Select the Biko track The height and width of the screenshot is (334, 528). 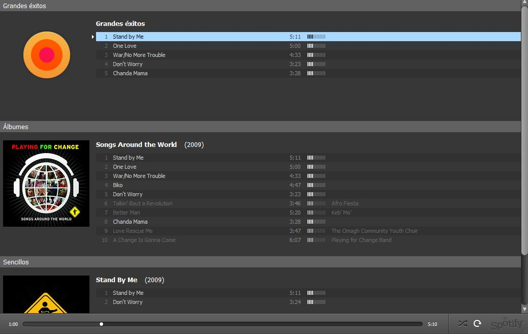(x=308, y=185)
